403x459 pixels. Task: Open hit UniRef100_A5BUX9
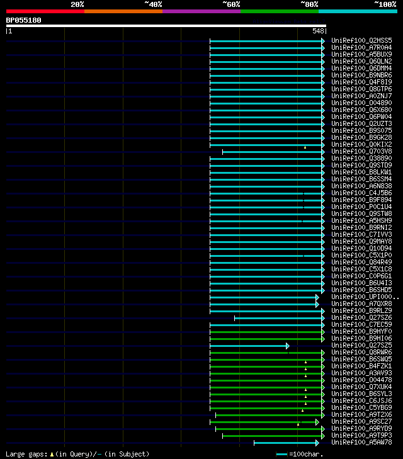click(x=361, y=54)
